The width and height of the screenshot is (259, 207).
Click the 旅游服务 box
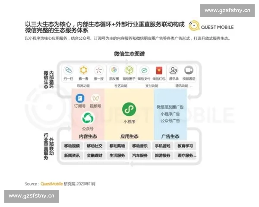click(163, 156)
